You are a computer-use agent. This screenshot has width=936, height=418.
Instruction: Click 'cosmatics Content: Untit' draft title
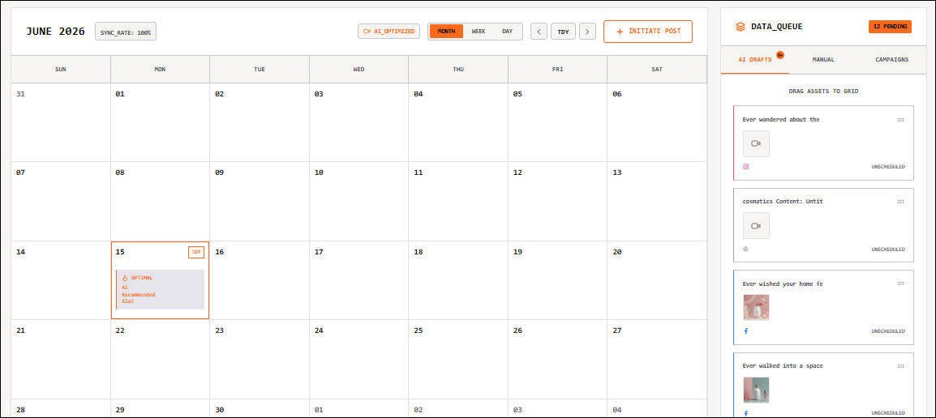coord(783,202)
